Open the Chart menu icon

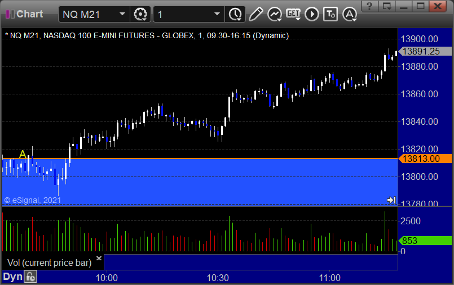pyautogui.click(x=10, y=14)
